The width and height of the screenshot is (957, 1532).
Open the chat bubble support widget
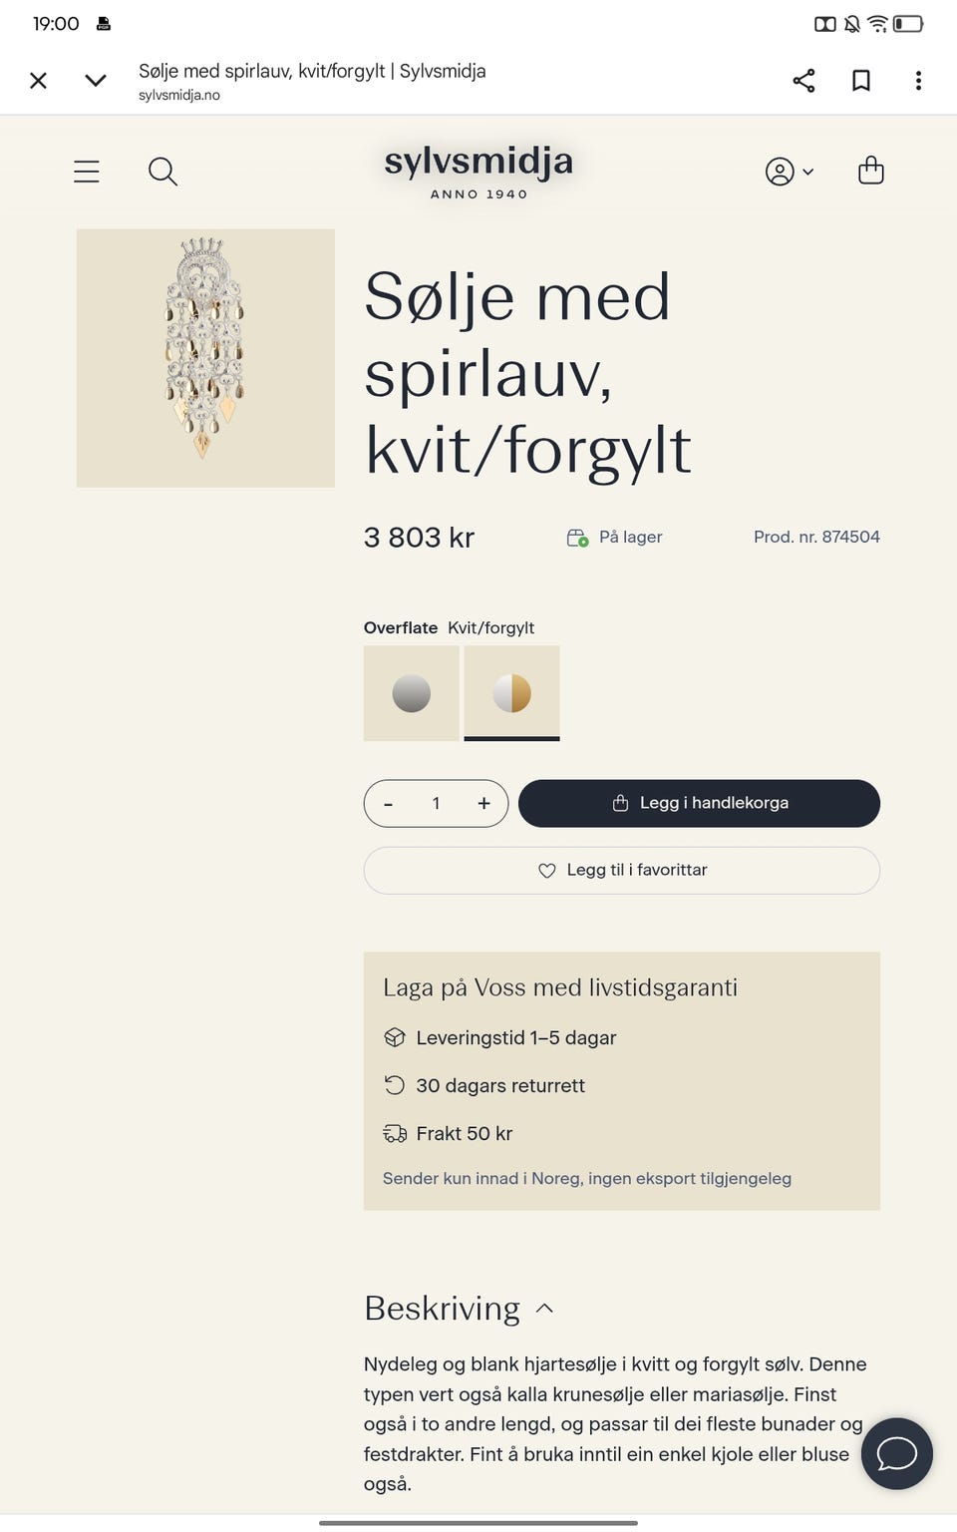897,1453
